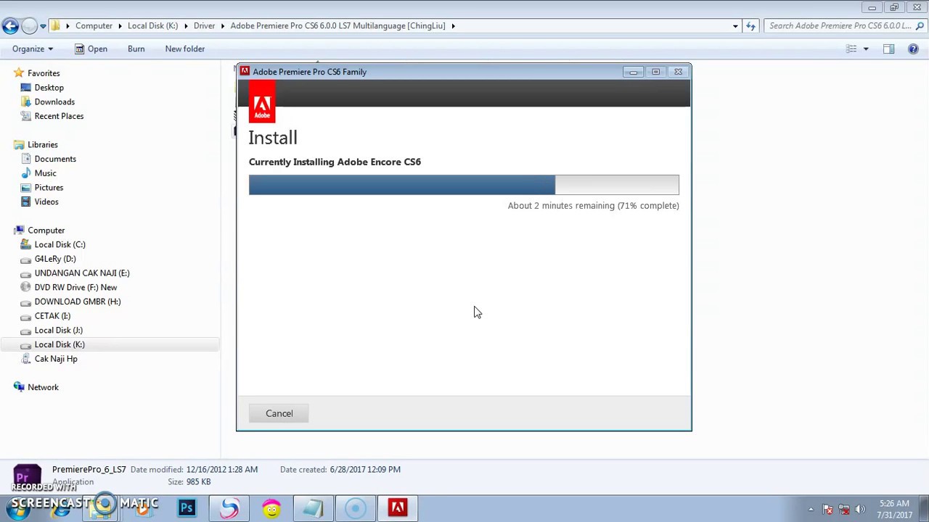Select Local Disk (K:) in navigation pane

(60, 344)
